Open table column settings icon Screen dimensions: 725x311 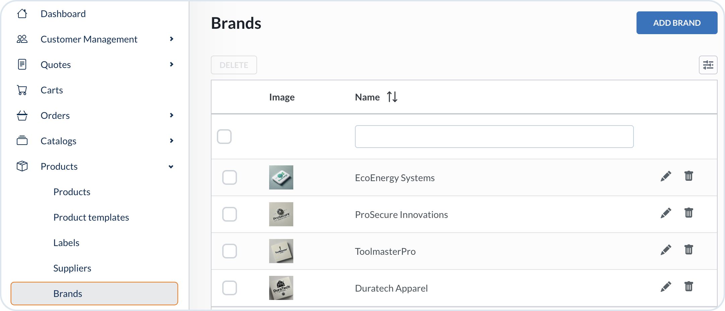tap(708, 65)
